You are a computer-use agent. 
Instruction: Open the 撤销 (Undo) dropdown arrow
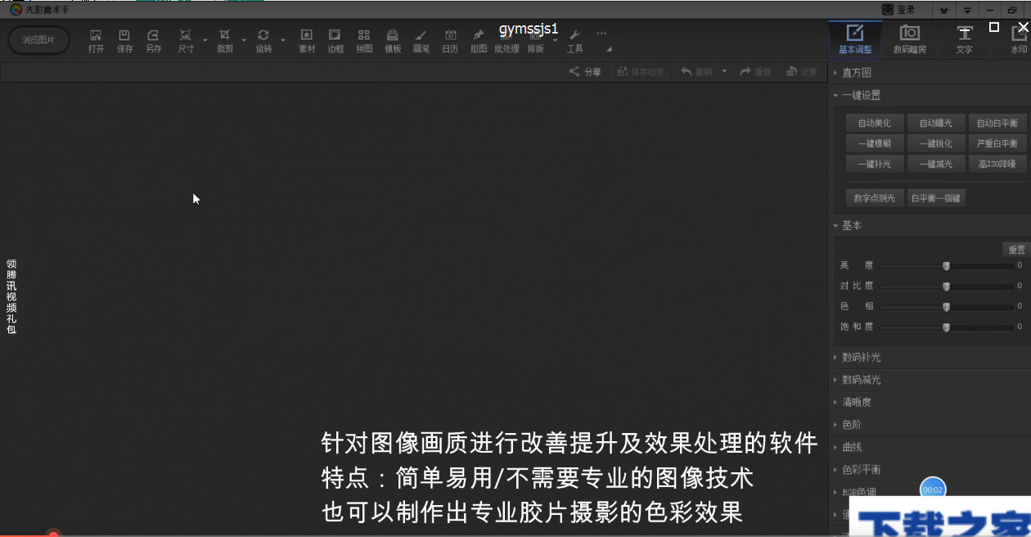pos(723,72)
